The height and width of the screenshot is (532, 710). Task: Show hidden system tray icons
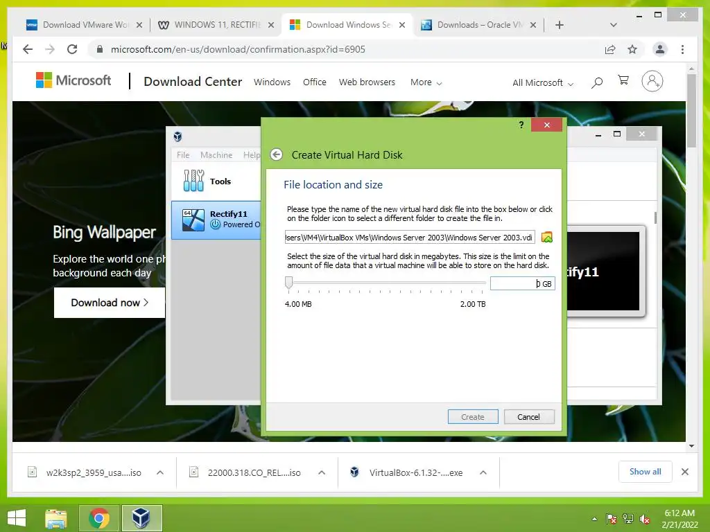pos(594,519)
